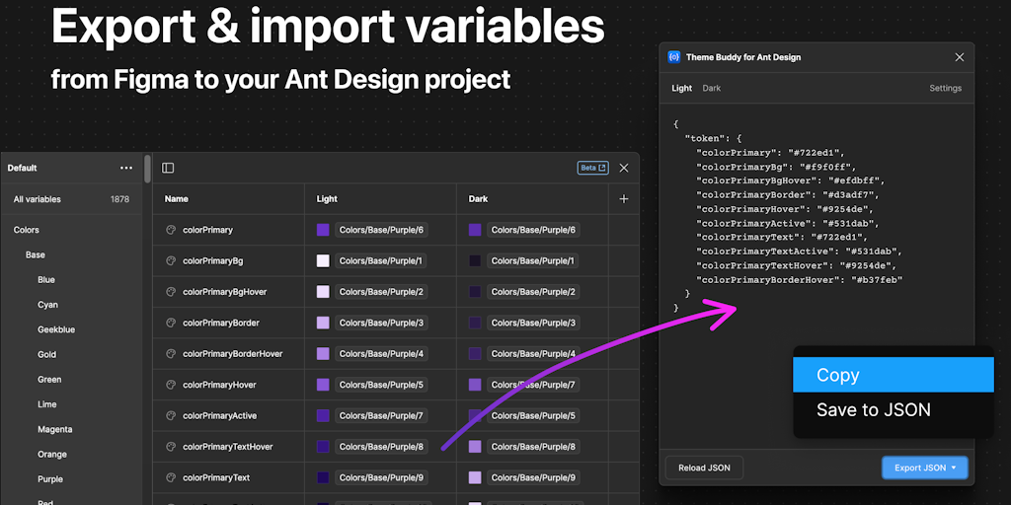1011x505 pixels.
Task: Add a new mode with plus icon
Action: point(623,199)
